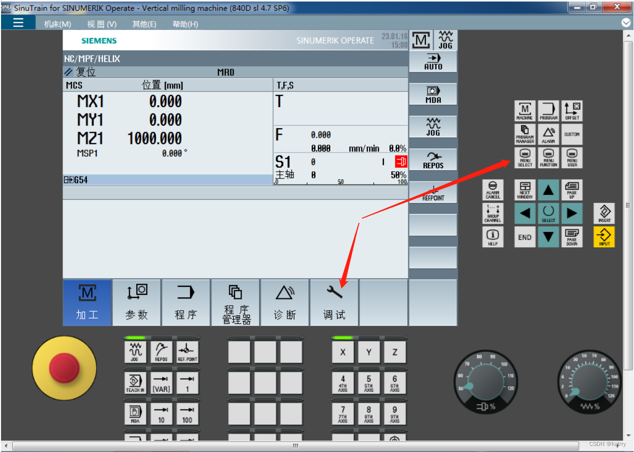634x452 pixels.
Task: Select the 4TH AXIS key
Action: pyautogui.click(x=343, y=383)
